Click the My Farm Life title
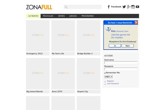This screenshot has width=165, height=110. click(58, 54)
